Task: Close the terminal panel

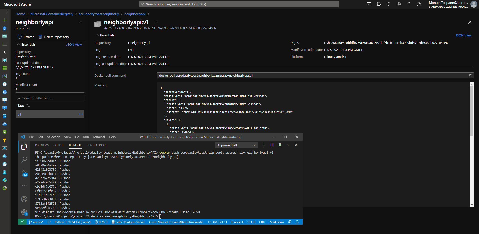Action: click(x=296, y=145)
